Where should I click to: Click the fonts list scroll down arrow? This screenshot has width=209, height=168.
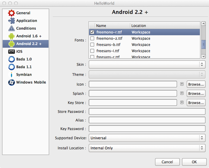tap(203, 56)
